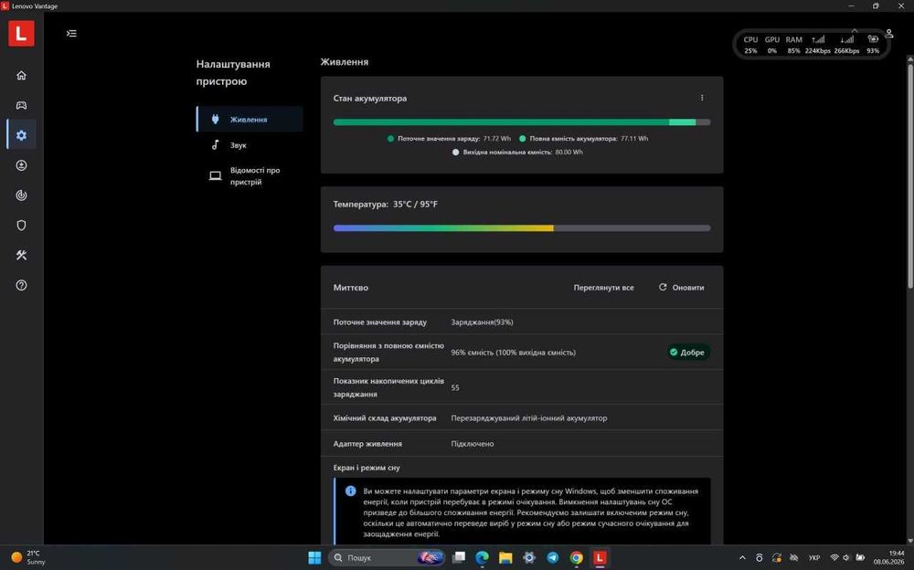
Task: Open Windows Start menu
Action: pyautogui.click(x=314, y=558)
